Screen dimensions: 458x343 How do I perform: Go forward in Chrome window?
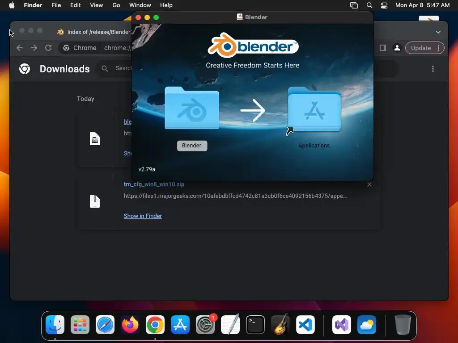point(34,48)
